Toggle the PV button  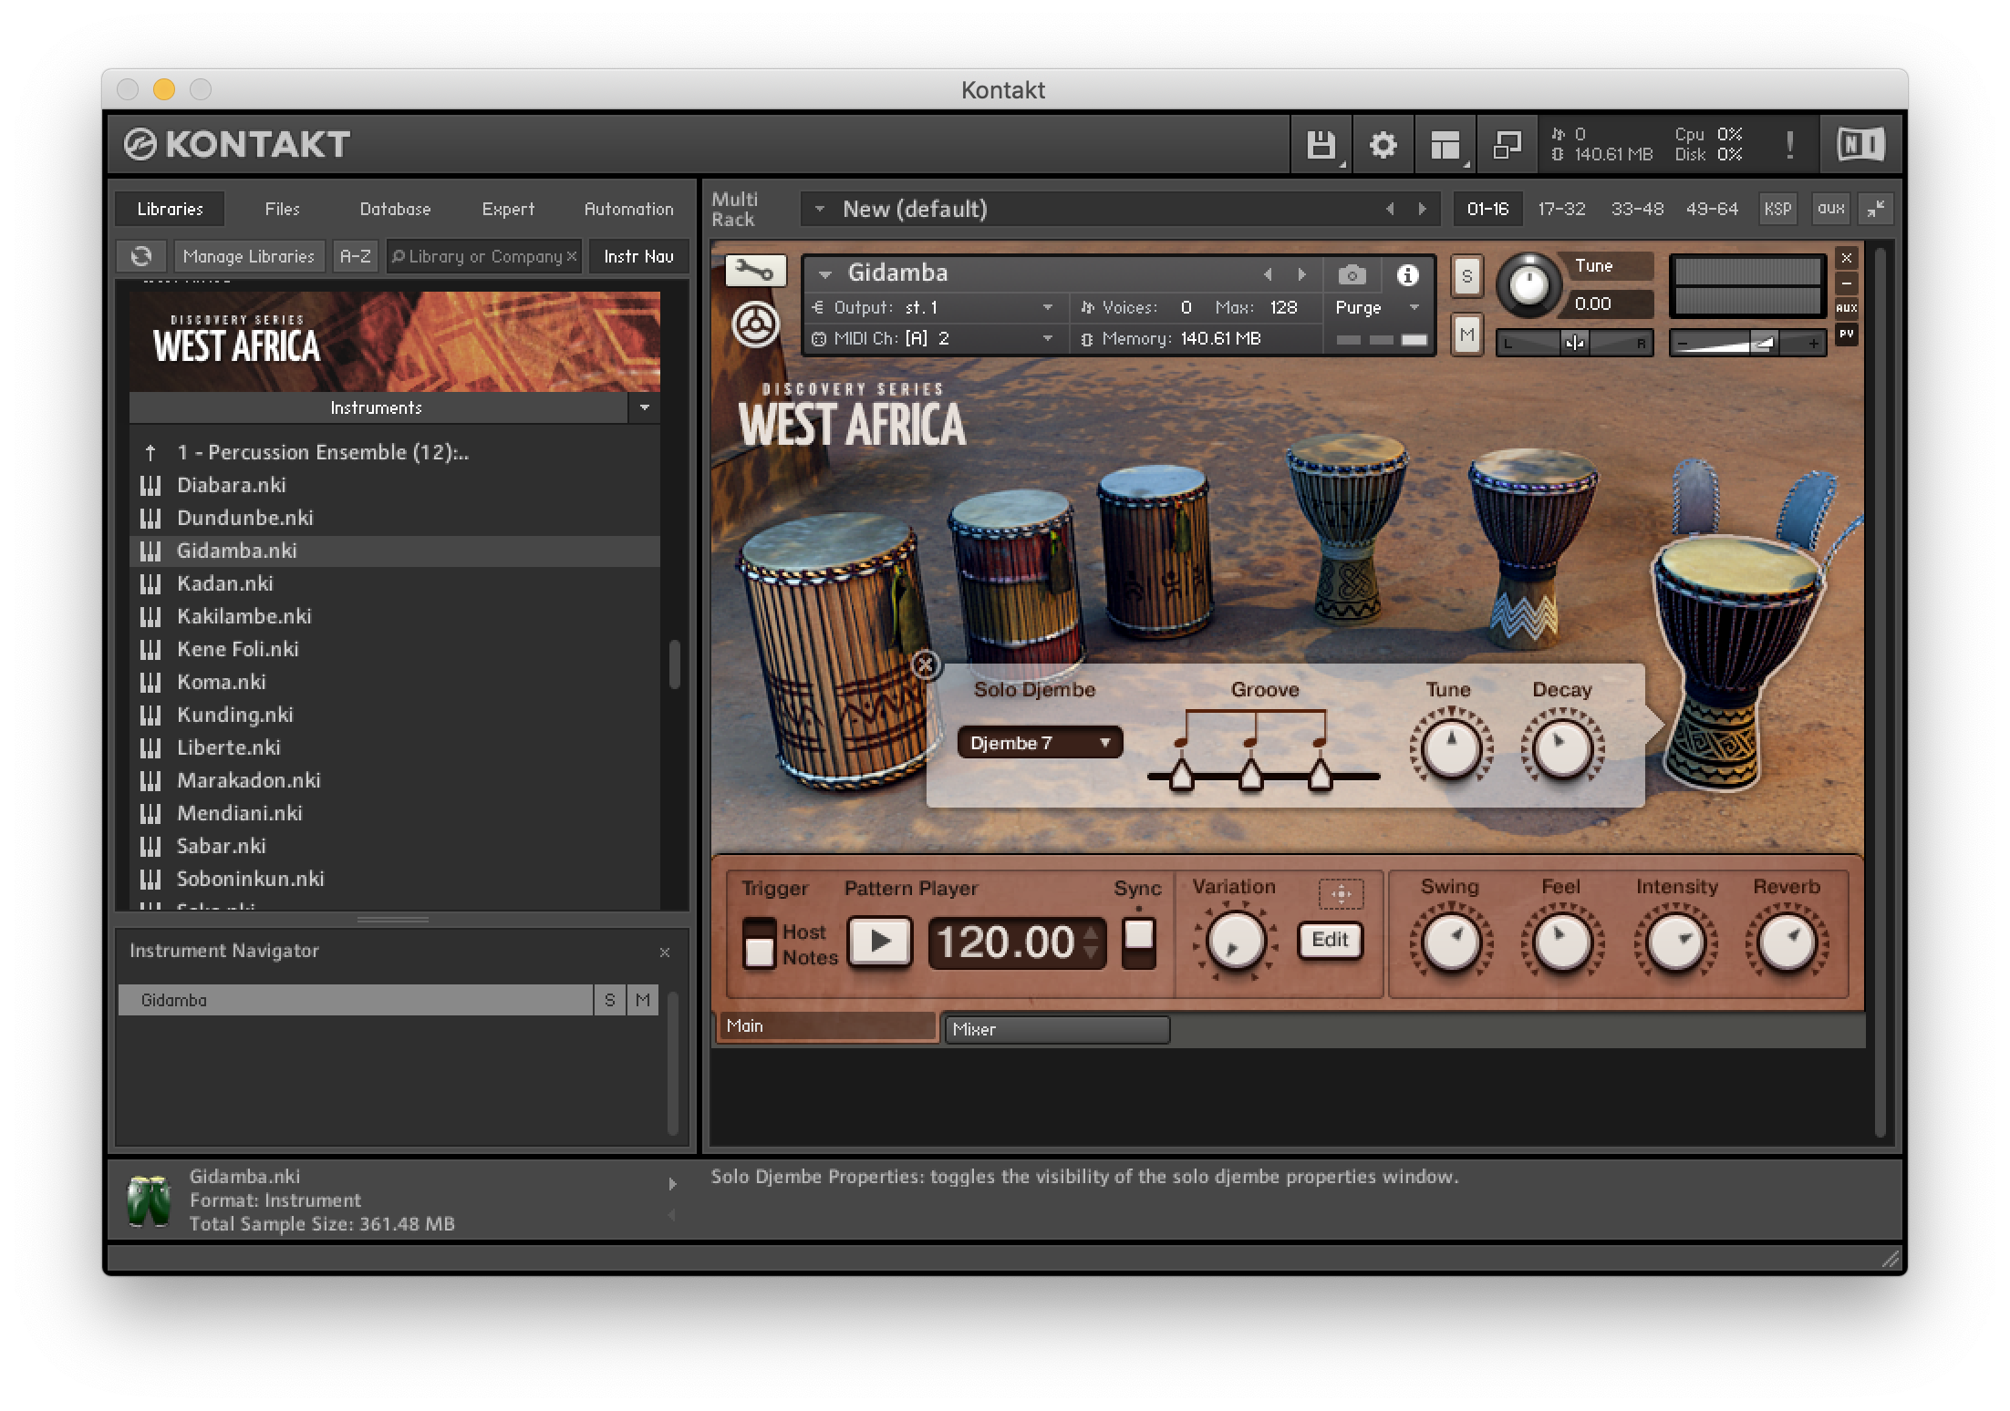click(1847, 334)
